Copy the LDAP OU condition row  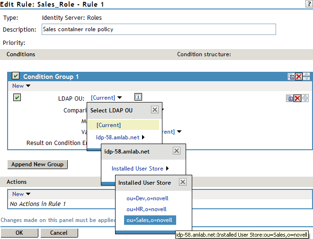click(x=290, y=98)
